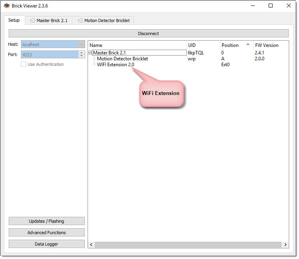
Task: Click UID value 6kpTQL
Action: point(196,53)
